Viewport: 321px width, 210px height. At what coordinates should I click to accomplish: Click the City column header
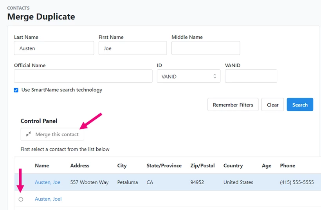[122, 166]
